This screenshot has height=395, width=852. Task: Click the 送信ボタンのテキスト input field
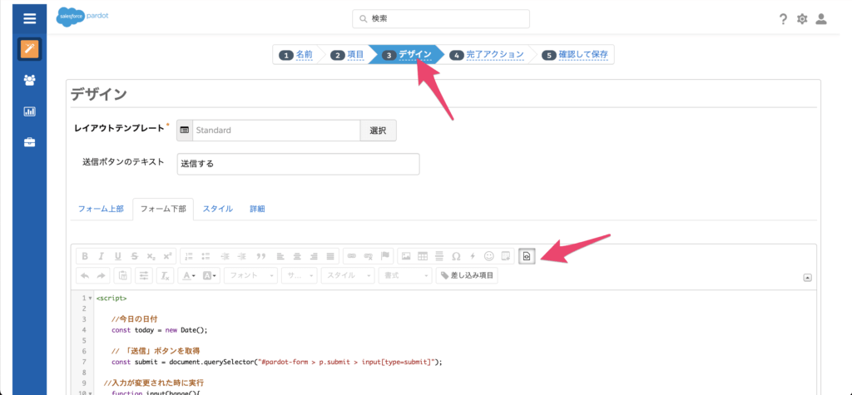click(x=299, y=164)
